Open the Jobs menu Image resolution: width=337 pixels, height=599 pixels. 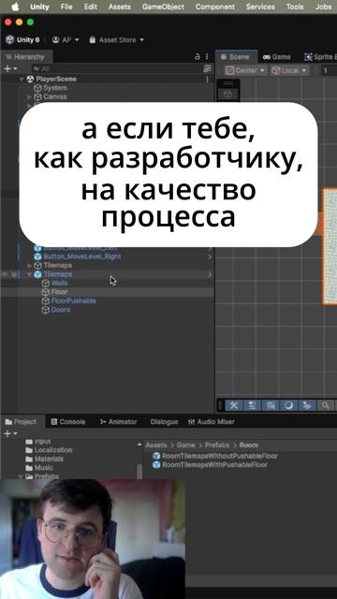coord(323,7)
